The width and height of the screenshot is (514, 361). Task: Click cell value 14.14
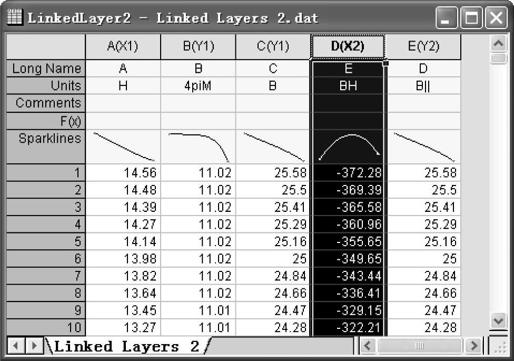123,241
